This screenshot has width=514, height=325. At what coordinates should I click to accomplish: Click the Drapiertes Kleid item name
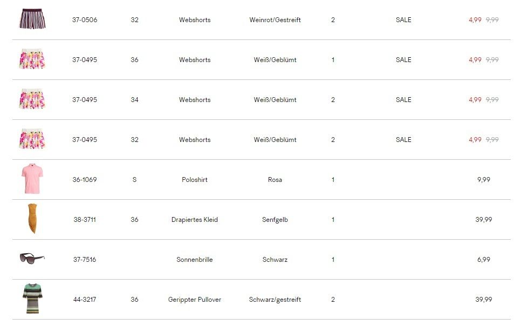point(195,220)
